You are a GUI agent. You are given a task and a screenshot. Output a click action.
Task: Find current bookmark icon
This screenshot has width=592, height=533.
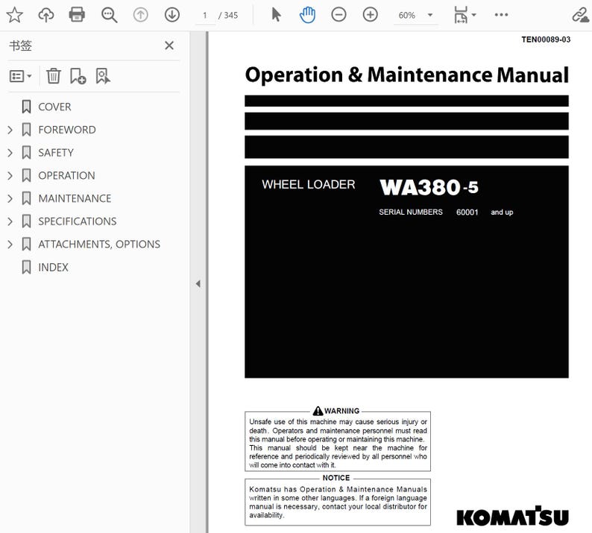coord(103,76)
